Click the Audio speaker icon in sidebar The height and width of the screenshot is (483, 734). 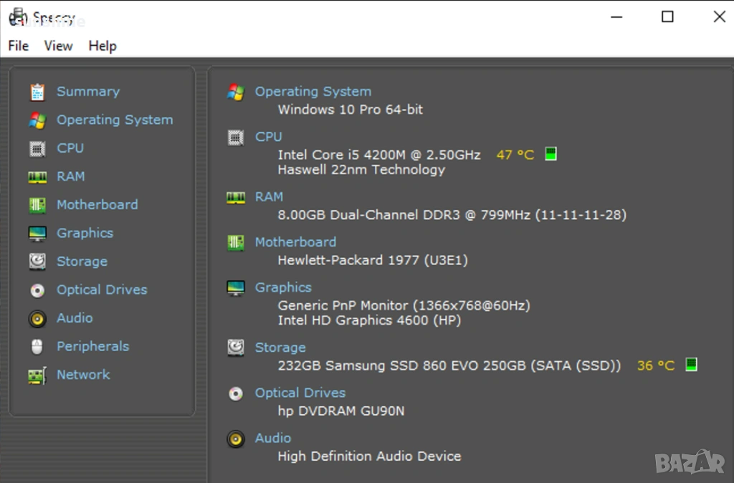coord(37,318)
